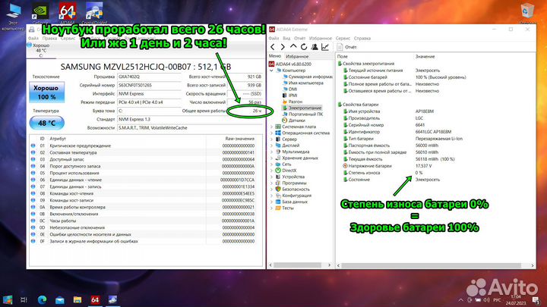Click the user icon in AIDA64 toolbar
Viewport: 547px width, 307px height.
tap(315, 47)
